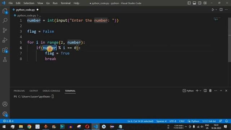This screenshot has height=130, width=231.
Task: Change indentation via Spaces: 4
Action: point(161,121)
